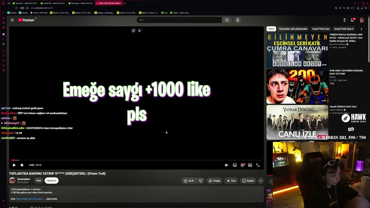
Task: Open the browser profile icon
Action: 358,8
